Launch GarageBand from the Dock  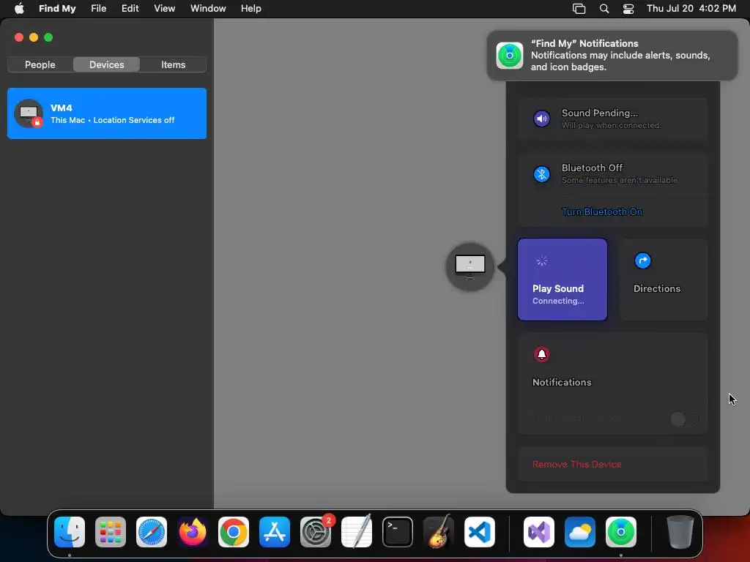coord(439,532)
